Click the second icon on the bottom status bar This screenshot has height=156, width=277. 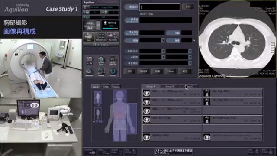point(104,152)
